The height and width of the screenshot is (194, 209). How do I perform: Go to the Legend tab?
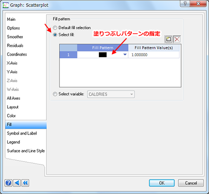(x=13, y=142)
